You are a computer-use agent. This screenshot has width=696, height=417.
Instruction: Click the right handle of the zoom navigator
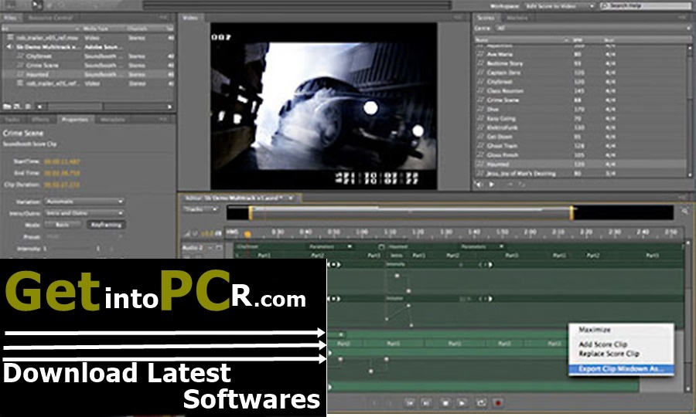click(x=572, y=212)
